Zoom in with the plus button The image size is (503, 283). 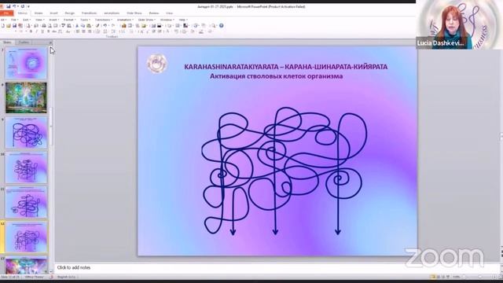point(494,277)
